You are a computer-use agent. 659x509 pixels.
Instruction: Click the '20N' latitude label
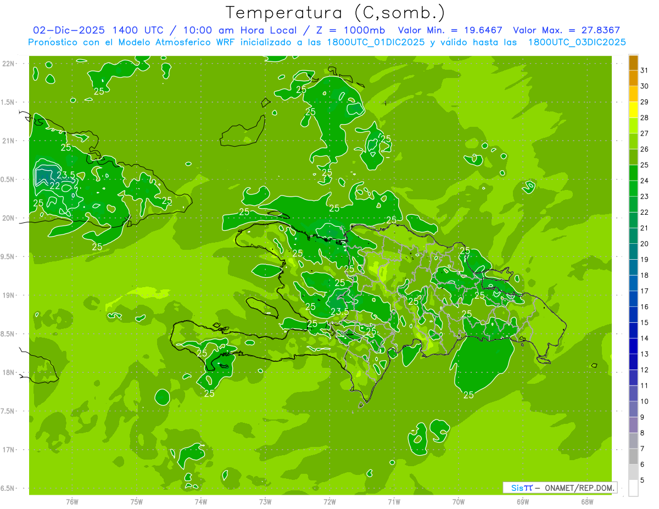click(x=9, y=217)
